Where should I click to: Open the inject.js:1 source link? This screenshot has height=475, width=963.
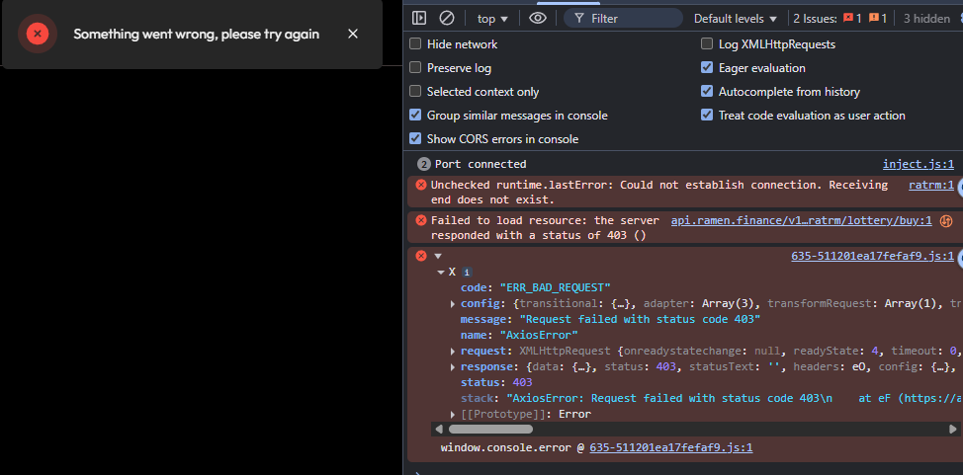tap(919, 164)
